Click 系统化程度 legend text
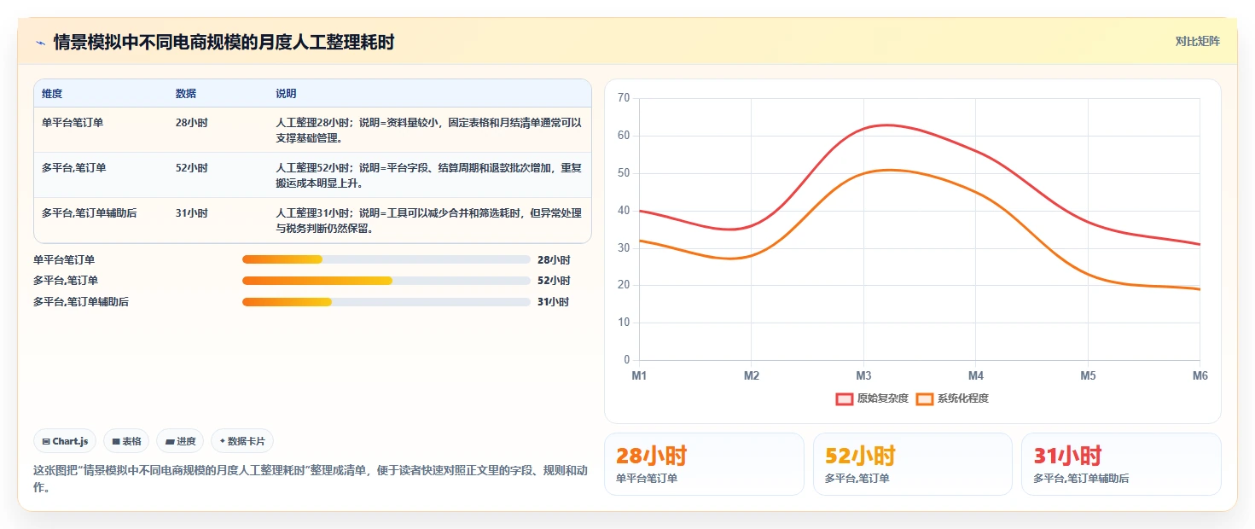The image size is (1255, 529). coord(963,398)
